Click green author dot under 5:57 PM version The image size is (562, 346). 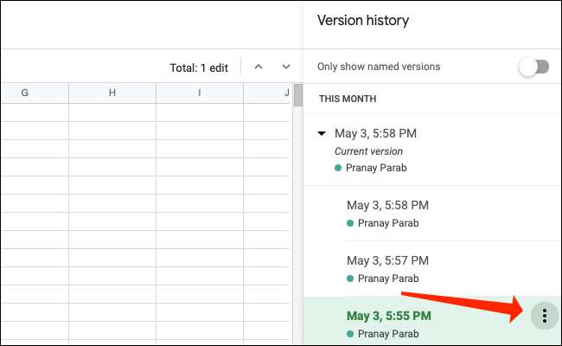coord(350,279)
